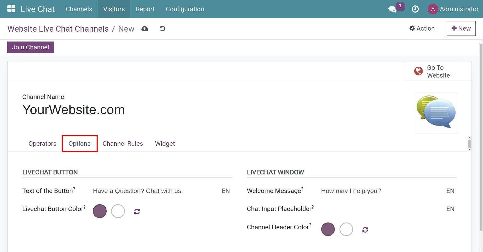Open the Widget tab
This screenshot has height=252, width=483.
pos(165,143)
